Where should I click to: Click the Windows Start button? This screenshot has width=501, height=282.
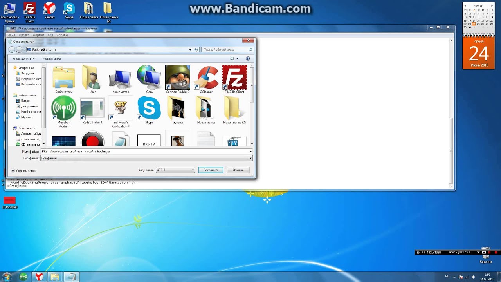(7, 277)
